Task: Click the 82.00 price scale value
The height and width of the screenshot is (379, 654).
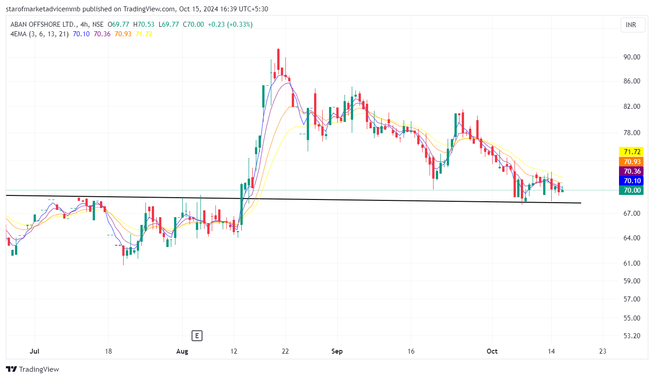Action: 632,107
